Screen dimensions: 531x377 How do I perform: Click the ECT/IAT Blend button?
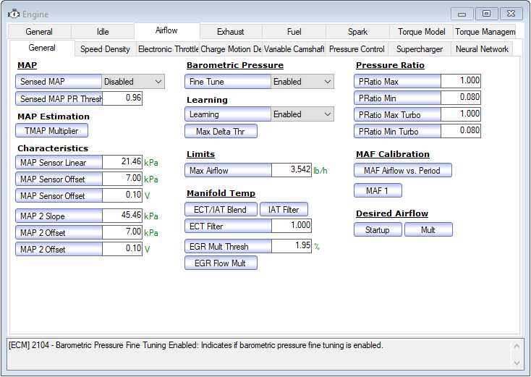point(221,210)
